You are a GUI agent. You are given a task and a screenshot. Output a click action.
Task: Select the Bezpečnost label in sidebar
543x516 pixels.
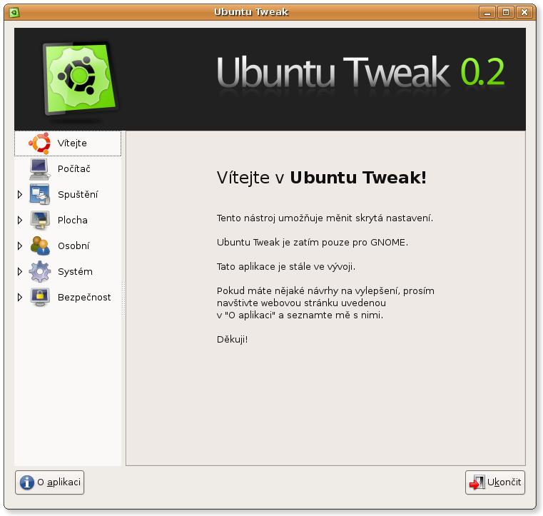coord(84,297)
